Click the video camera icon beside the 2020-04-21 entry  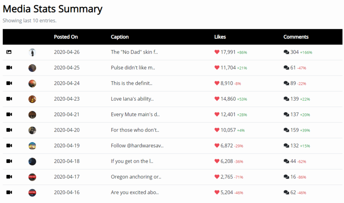(x=9, y=114)
